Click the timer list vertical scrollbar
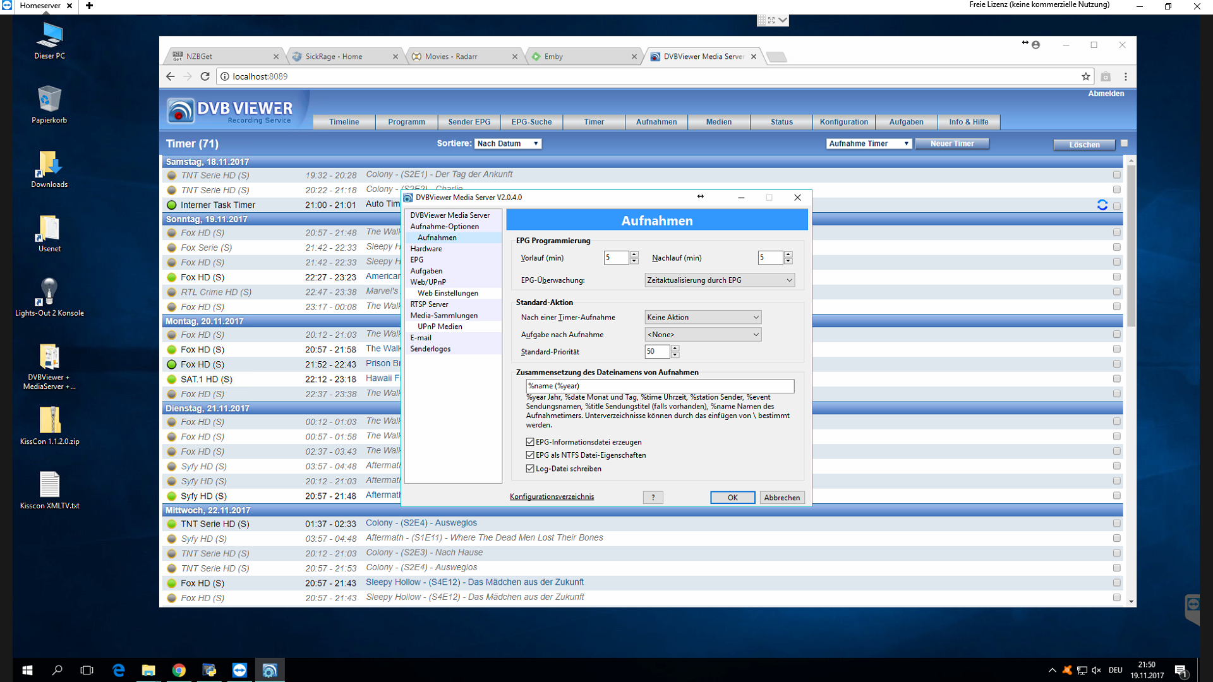The height and width of the screenshot is (682, 1213). coord(1131,246)
